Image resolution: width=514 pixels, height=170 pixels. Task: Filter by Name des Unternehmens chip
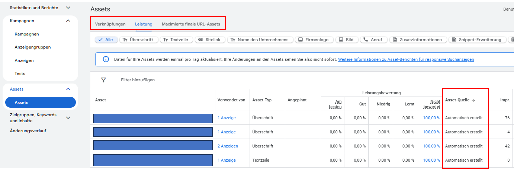coord(260,40)
